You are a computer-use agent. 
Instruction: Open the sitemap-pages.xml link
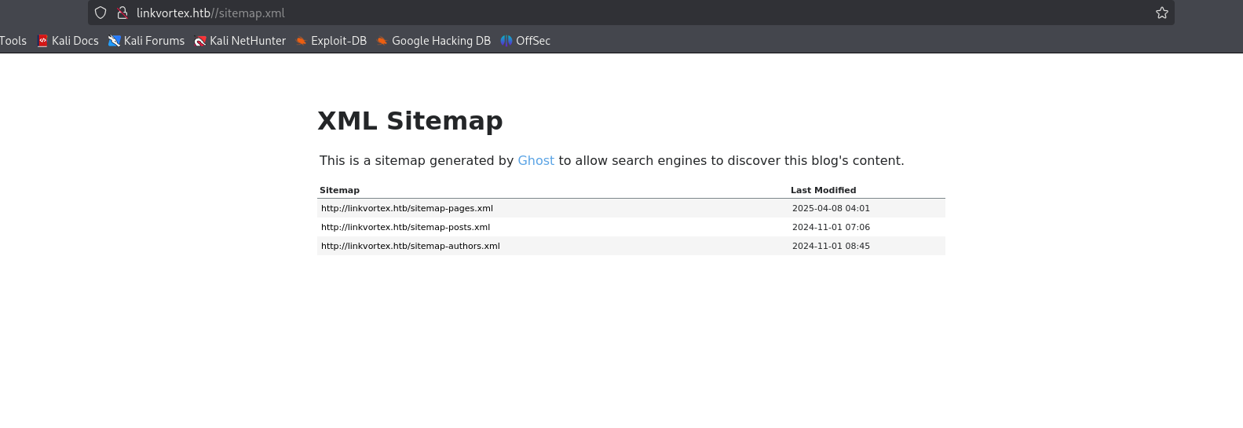(407, 208)
